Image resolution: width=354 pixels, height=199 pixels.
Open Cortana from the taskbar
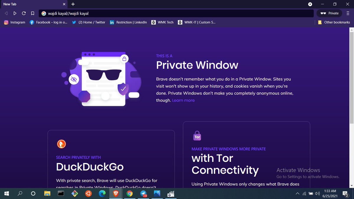tap(33, 193)
